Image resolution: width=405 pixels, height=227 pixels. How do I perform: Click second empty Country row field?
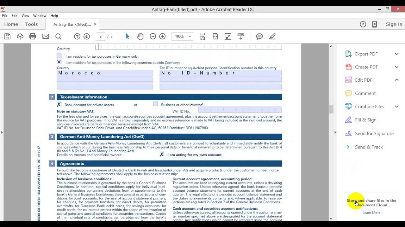tap(105, 86)
